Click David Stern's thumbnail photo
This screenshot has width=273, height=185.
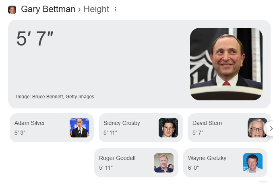pyautogui.click(x=257, y=128)
